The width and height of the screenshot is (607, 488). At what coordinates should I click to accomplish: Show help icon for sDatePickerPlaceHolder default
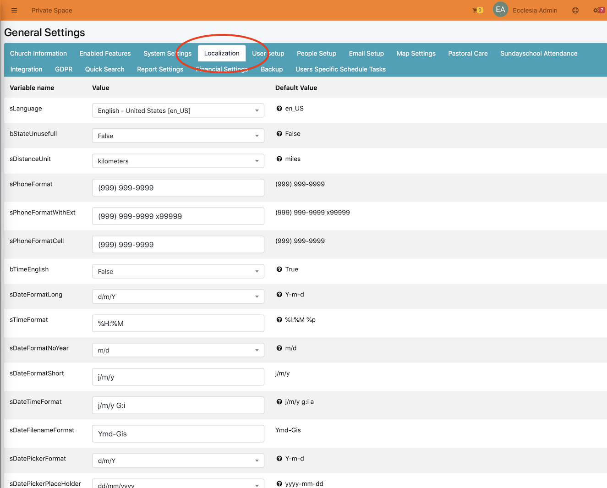pyautogui.click(x=279, y=484)
